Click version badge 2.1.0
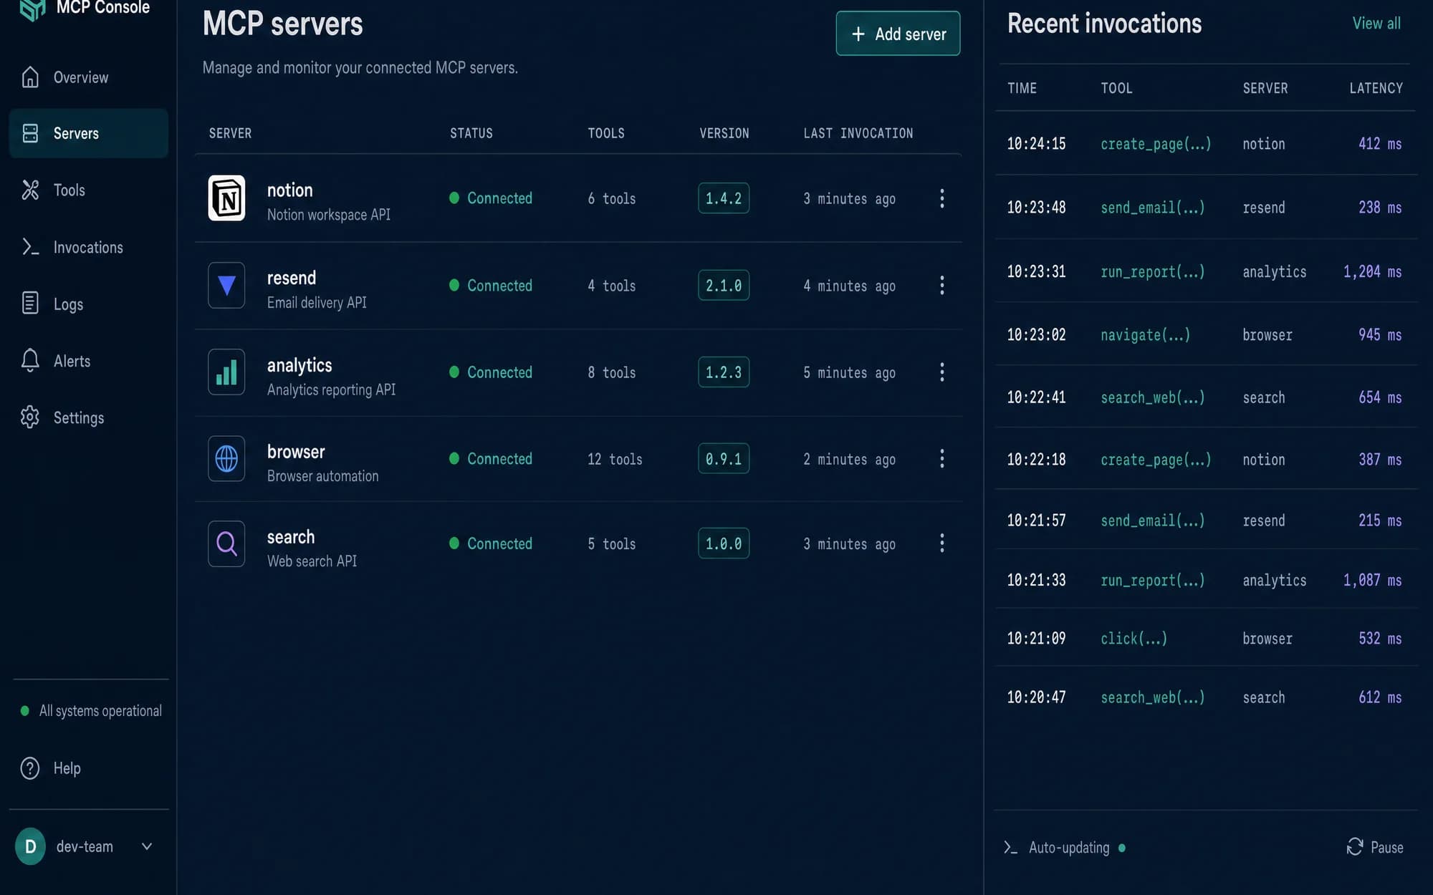Image resolution: width=1433 pixels, height=895 pixels. [x=724, y=286]
